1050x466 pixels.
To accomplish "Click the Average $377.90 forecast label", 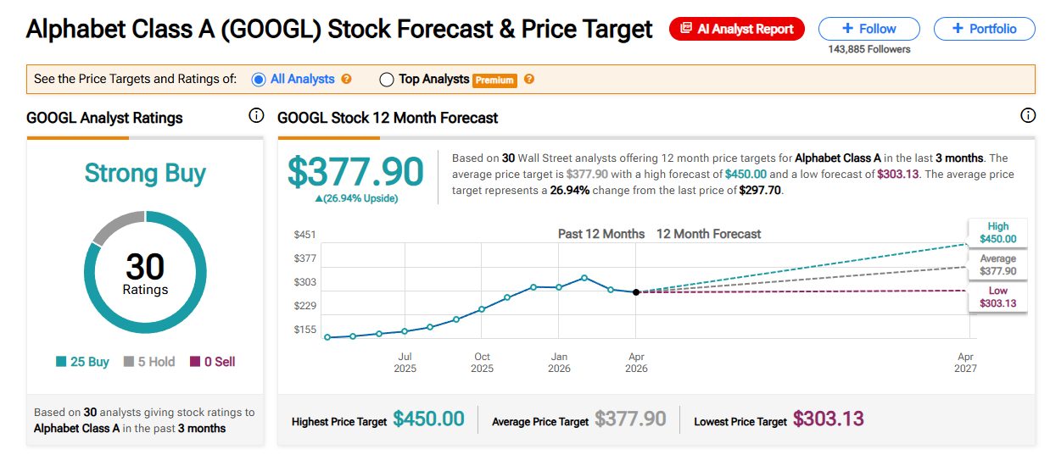I will point(997,265).
